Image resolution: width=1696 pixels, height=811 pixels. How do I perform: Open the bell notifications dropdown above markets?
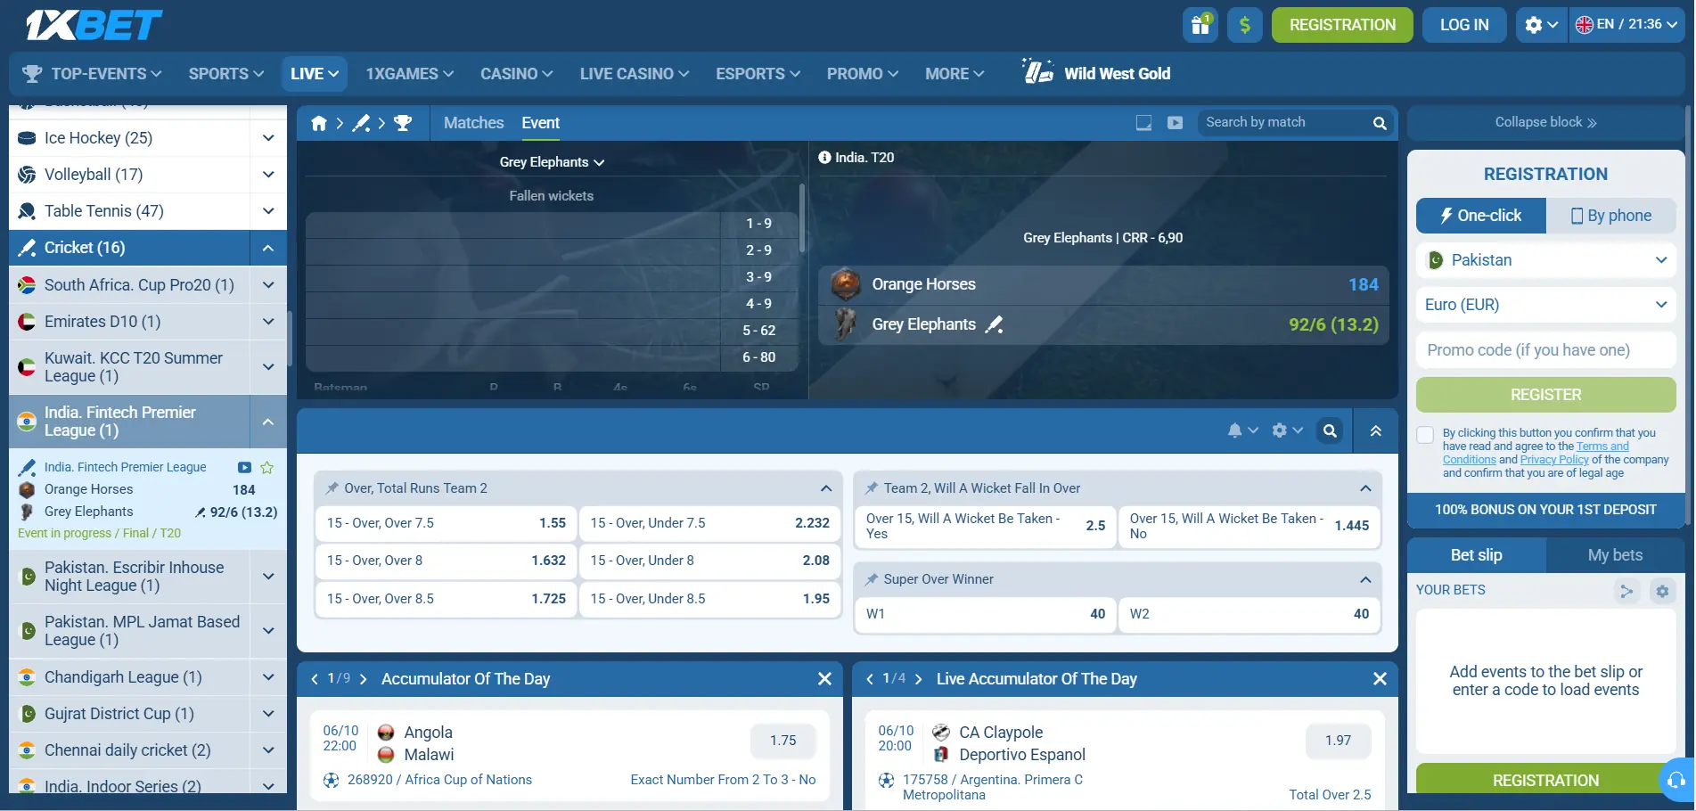click(1242, 430)
